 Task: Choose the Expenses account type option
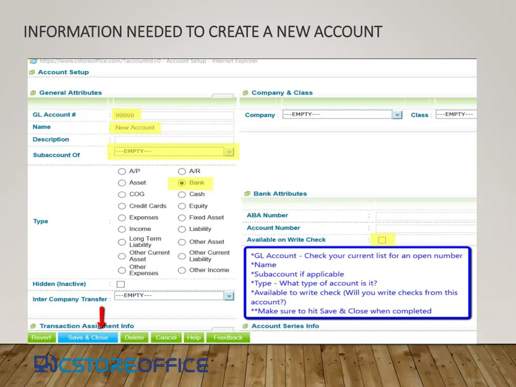click(x=122, y=218)
